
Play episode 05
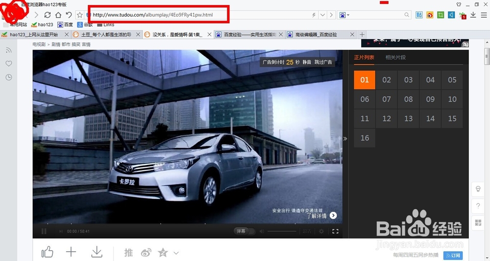coord(452,80)
